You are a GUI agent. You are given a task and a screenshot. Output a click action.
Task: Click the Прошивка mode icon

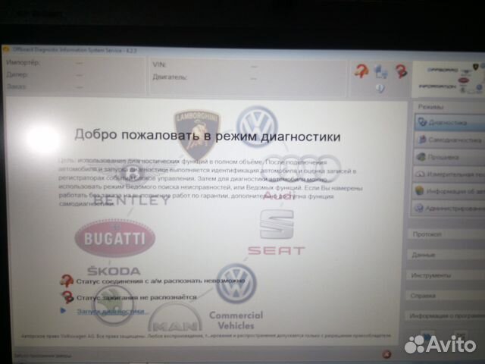[x=421, y=157]
